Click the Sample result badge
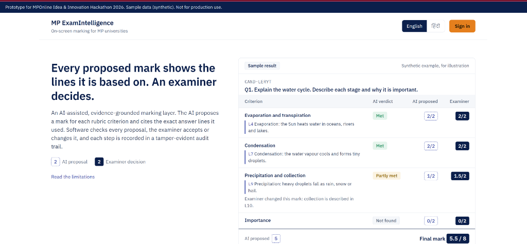The height and width of the screenshot is (244, 527). point(262,66)
